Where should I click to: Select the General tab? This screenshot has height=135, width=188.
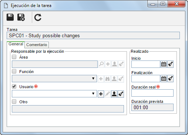pyautogui.click(x=16, y=44)
